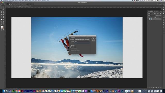Viewport: 165px width, 93px height.
Task: Open the search icon in options bar
Action: click(159, 4)
